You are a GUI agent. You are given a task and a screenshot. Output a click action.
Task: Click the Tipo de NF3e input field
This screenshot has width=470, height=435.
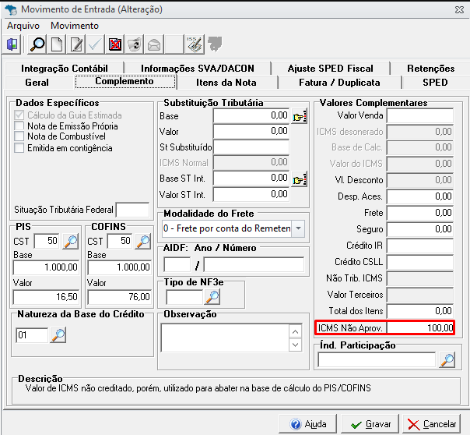[x=184, y=297]
